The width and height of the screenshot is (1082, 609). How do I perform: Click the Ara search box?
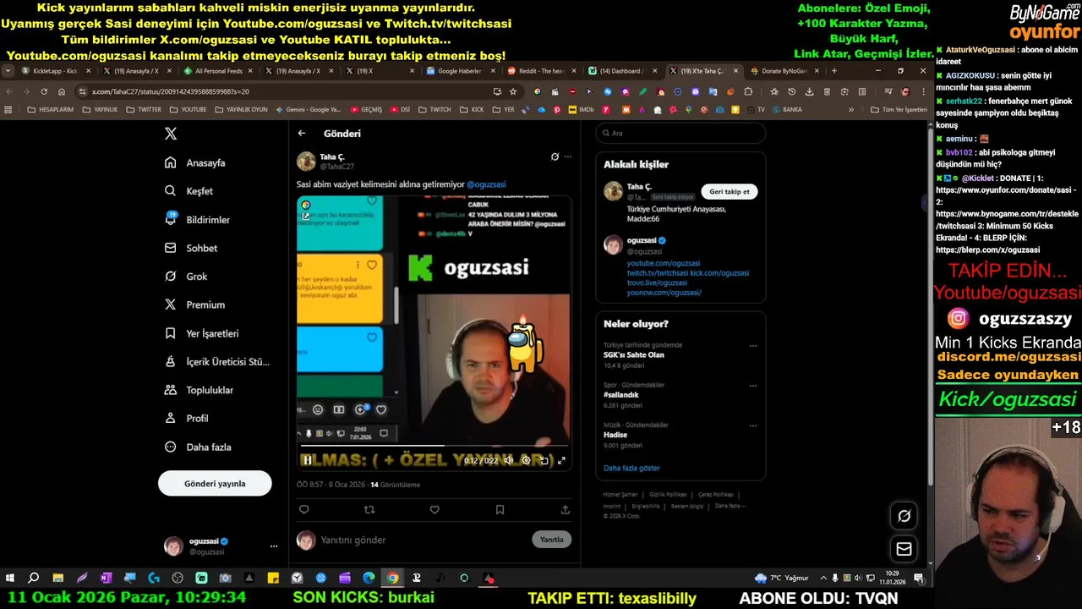[680, 133]
